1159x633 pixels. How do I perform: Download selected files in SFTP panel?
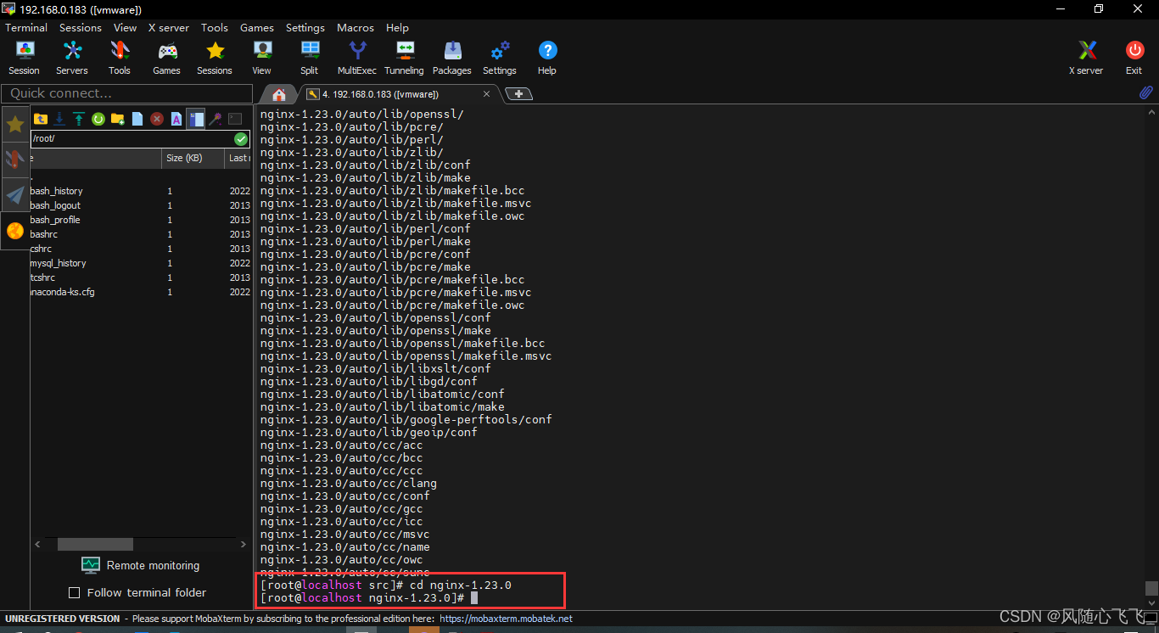(x=60, y=119)
